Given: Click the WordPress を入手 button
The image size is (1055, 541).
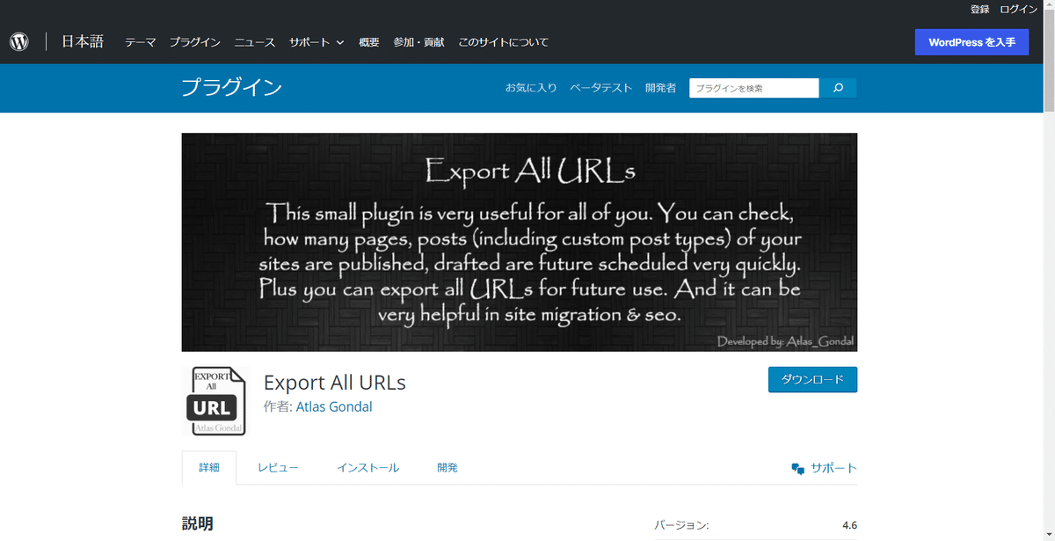Looking at the screenshot, I should click(971, 41).
